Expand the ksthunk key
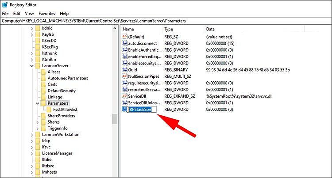The height and width of the screenshot is (178, 332). point(32,53)
